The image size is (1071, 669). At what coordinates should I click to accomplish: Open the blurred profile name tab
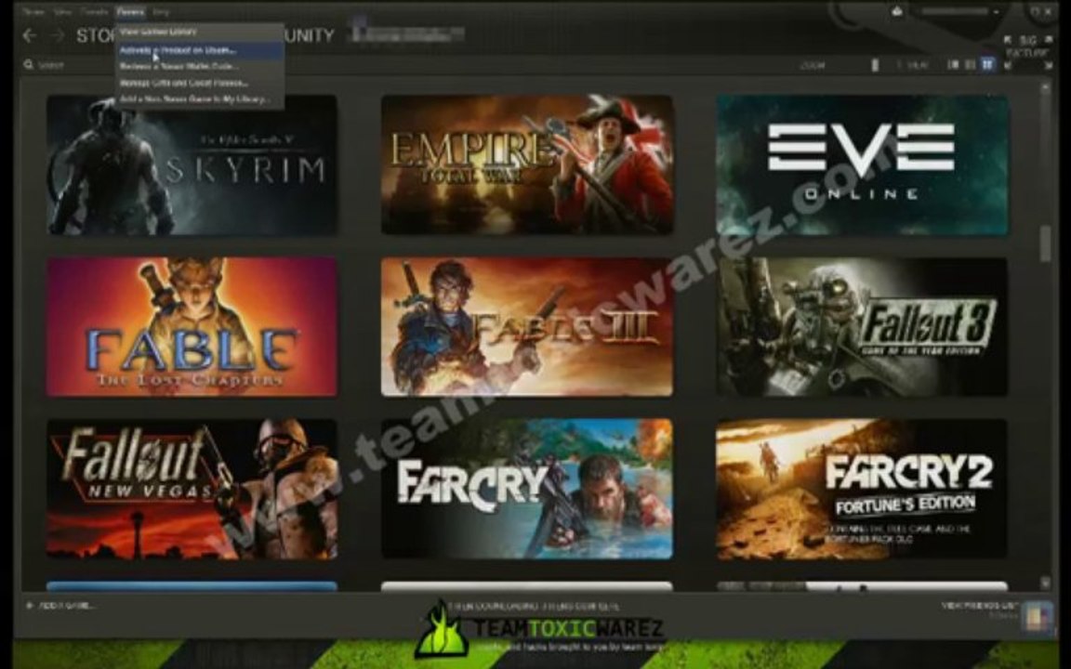coord(407,33)
